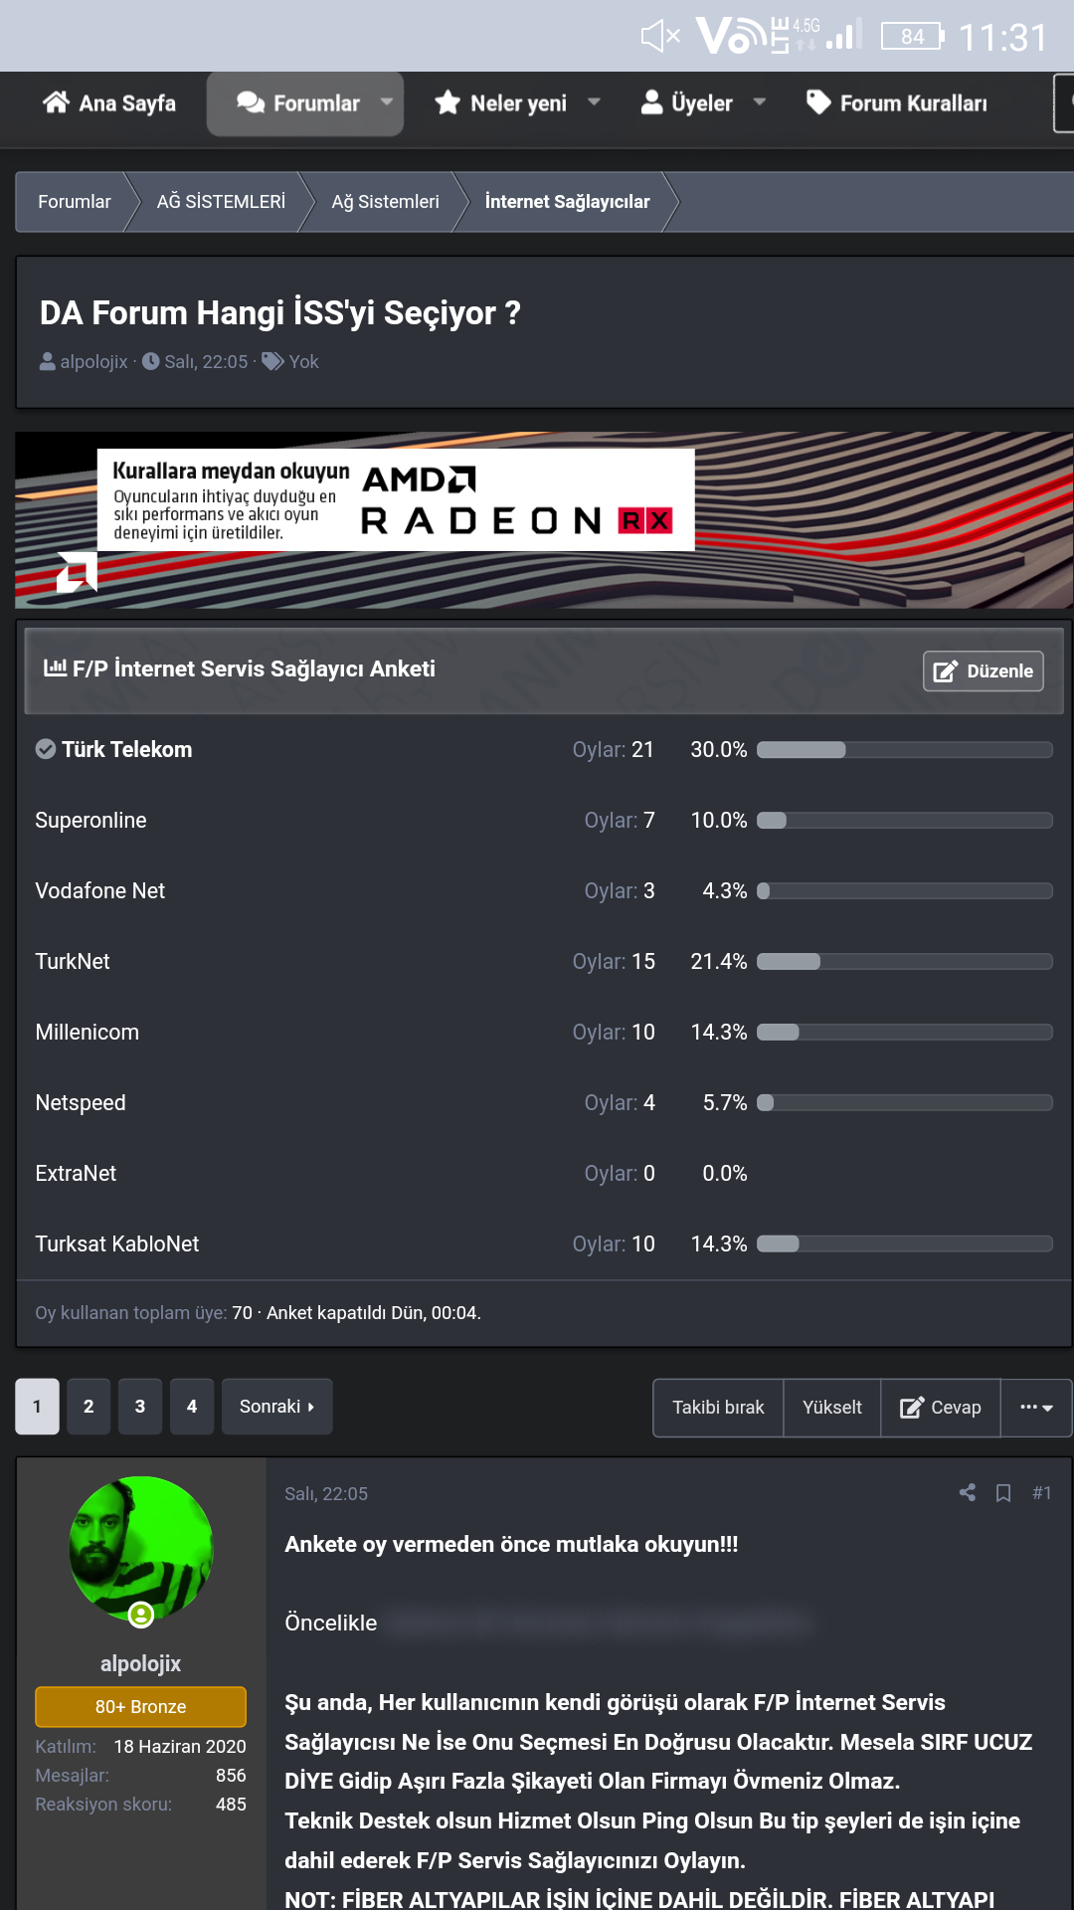Image resolution: width=1074 pixels, height=1910 pixels.
Task: Open the more options ellipsis dropdown
Action: (x=1036, y=1408)
